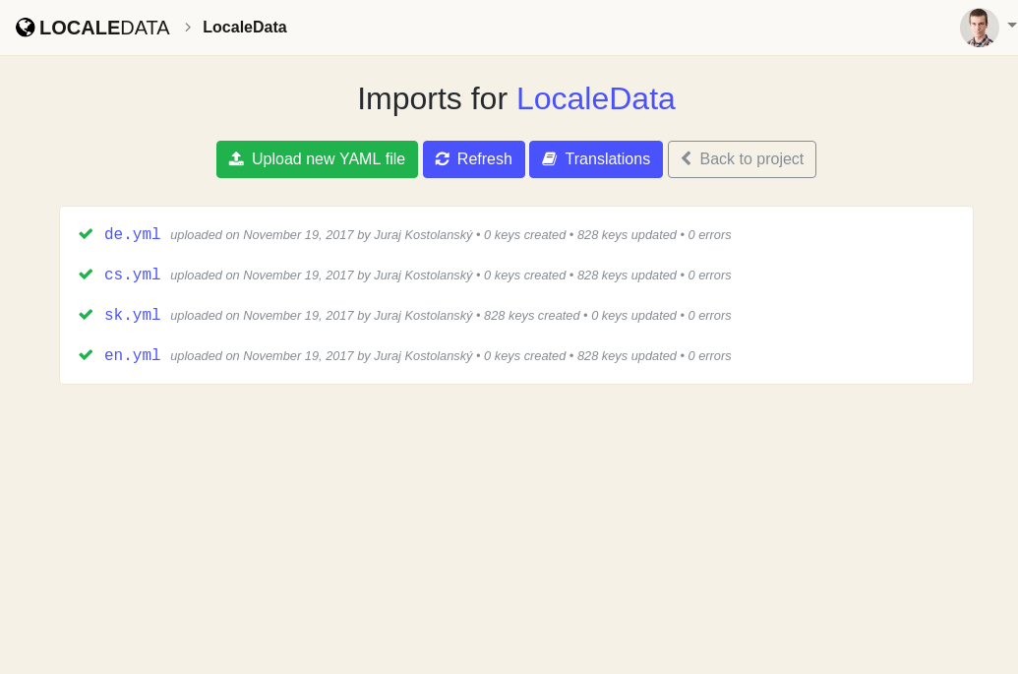Image resolution: width=1018 pixels, height=674 pixels.
Task: Open the Translations button
Action: [595, 159]
